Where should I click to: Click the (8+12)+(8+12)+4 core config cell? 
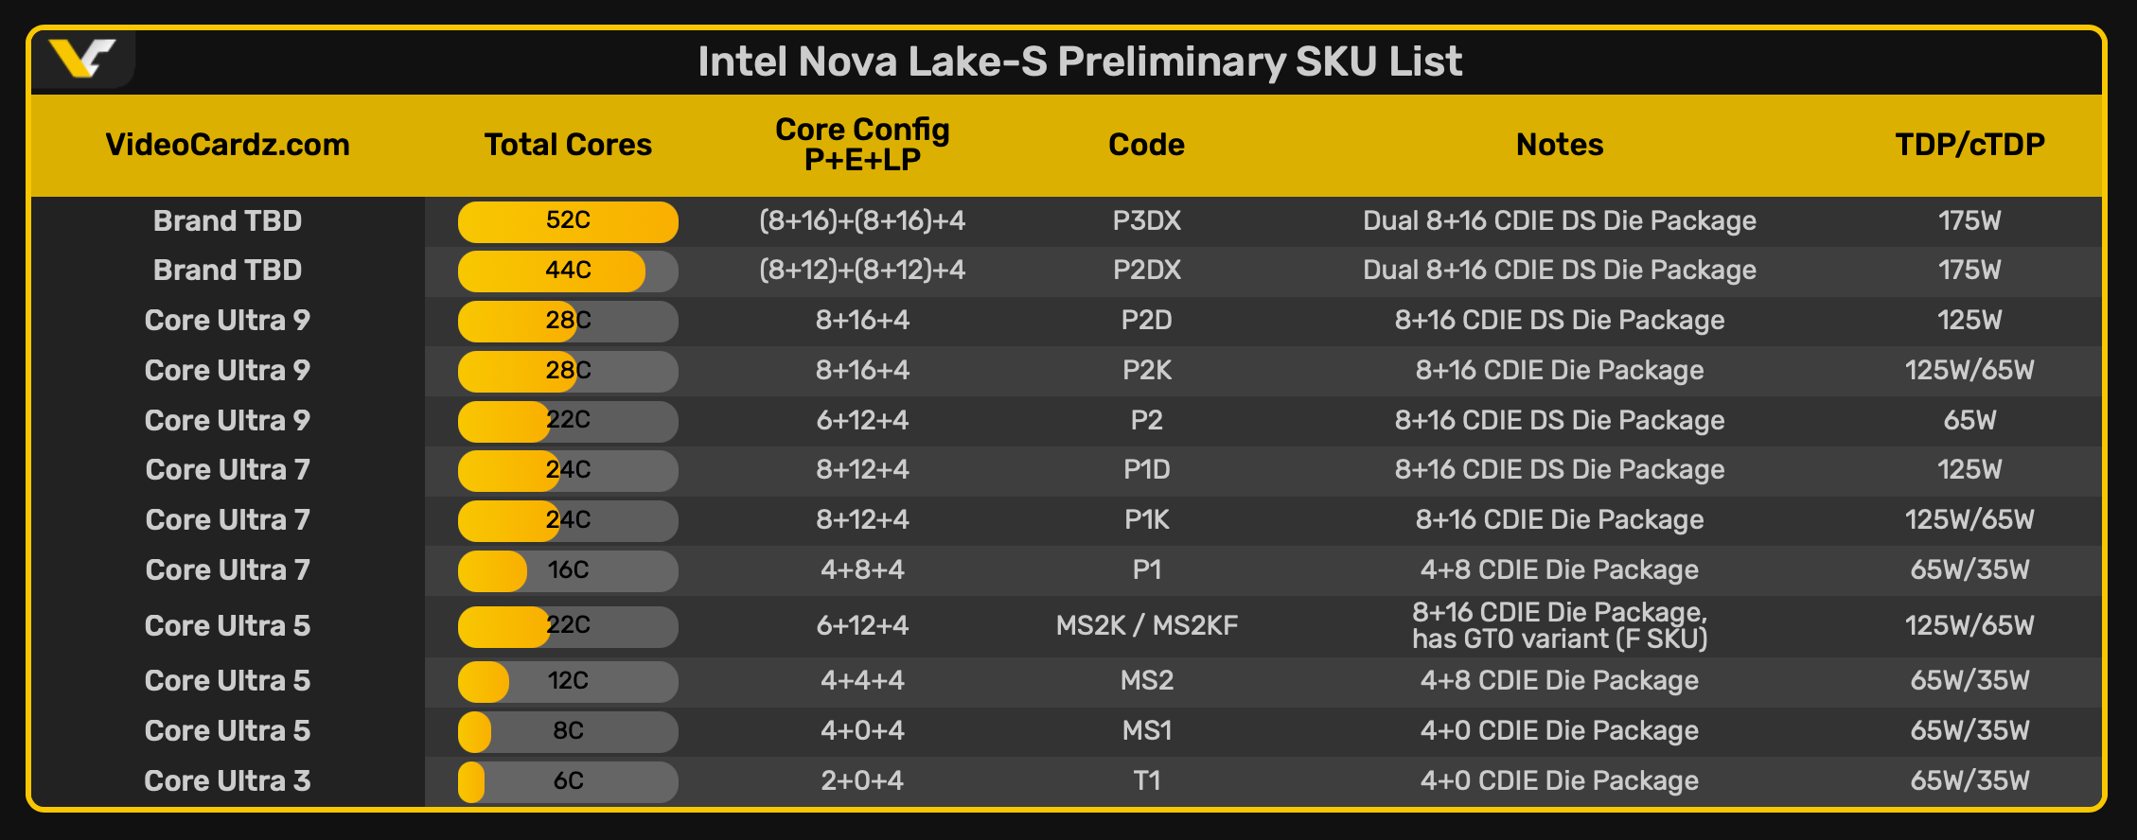coord(862,271)
